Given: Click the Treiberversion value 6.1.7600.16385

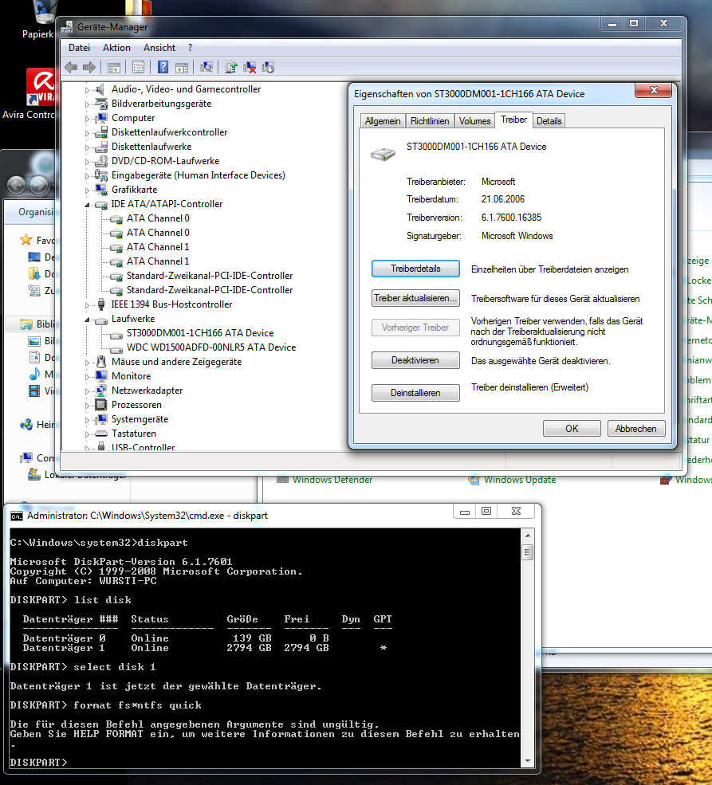Looking at the screenshot, I should pos(511,218).
